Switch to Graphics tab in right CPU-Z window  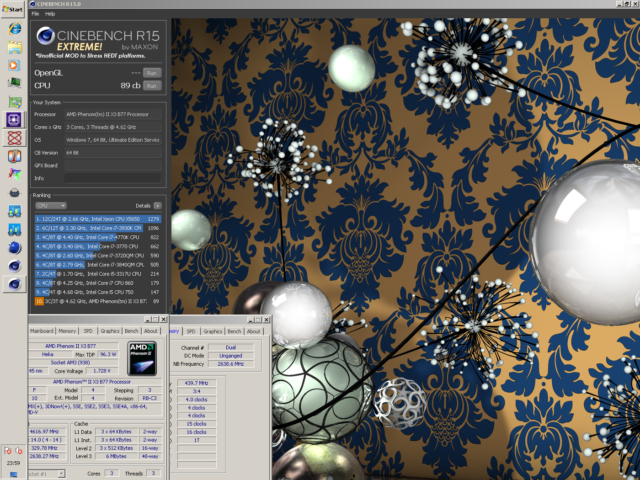(x=213, y=331)
